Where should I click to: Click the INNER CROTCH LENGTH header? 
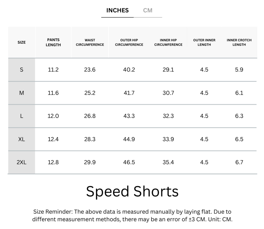[239, 42]
